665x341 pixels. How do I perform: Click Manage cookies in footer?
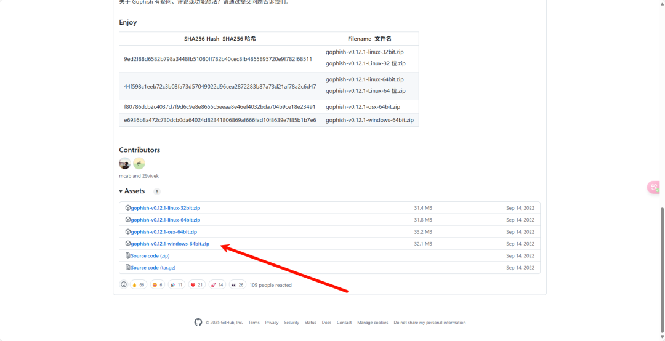click(373, 323)
